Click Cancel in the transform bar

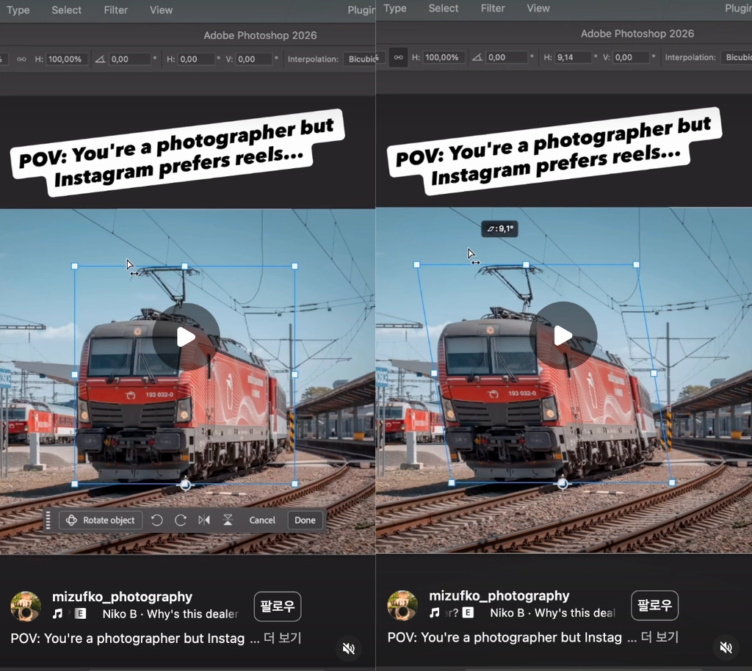point(262,520)
